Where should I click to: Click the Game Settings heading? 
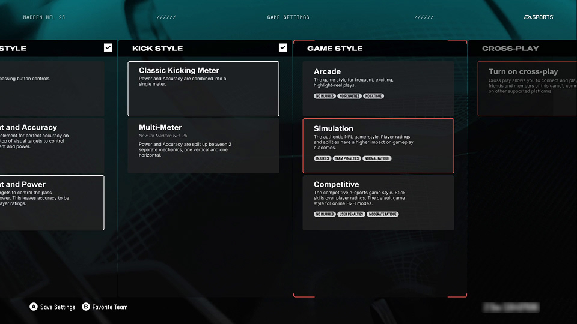[288, 17]
